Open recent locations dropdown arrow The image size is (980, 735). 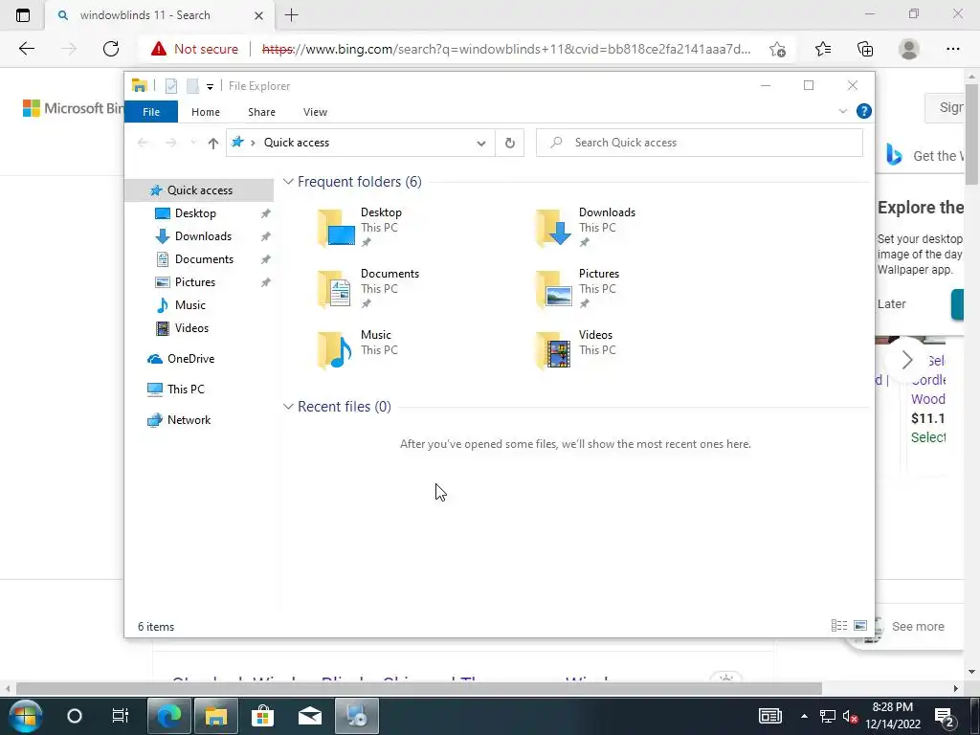click(193, 143)
